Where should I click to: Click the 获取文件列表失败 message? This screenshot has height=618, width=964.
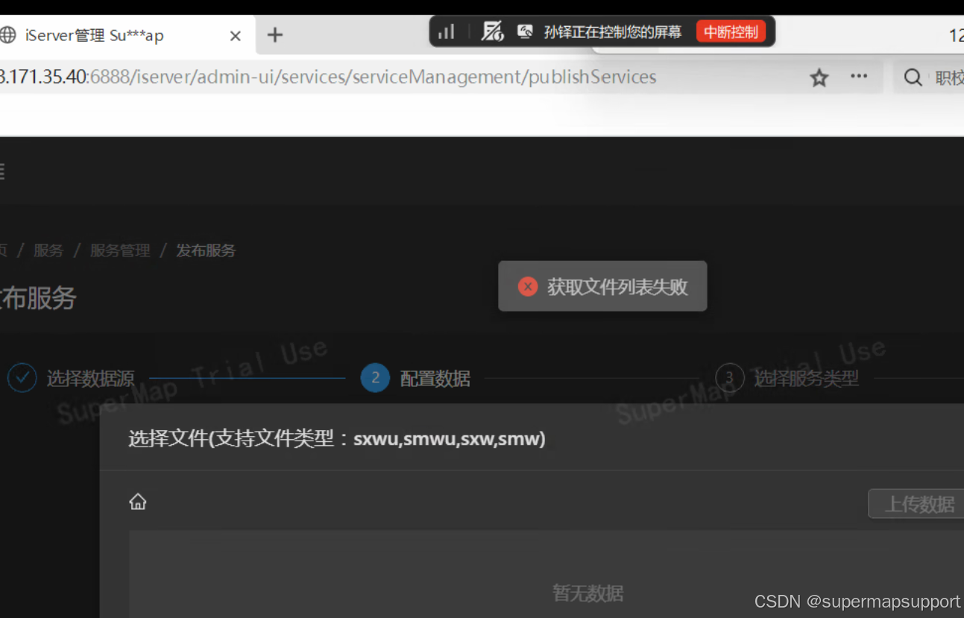[617, 287]
